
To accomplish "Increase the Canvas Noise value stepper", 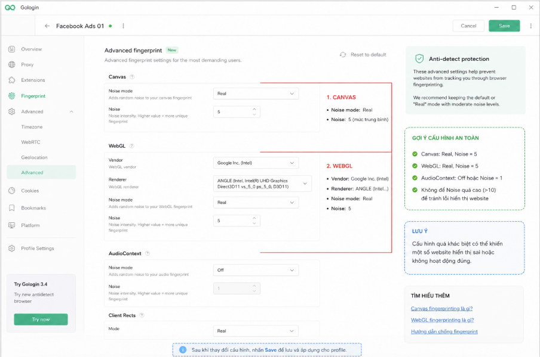I will 254,109.
